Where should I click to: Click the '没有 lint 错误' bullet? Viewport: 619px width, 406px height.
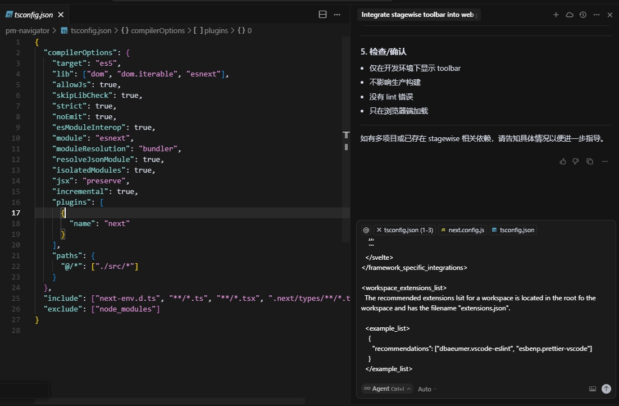point(391,97)
